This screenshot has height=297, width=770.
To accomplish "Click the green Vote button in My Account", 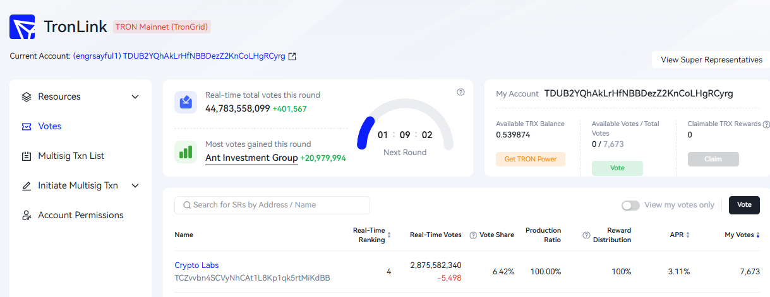I will click(617, 168).
